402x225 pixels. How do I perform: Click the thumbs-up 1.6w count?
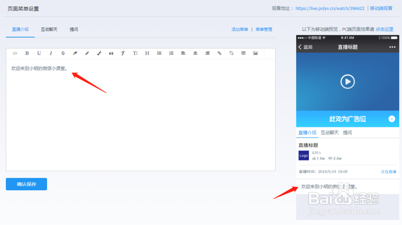click(x=318, y=158)
